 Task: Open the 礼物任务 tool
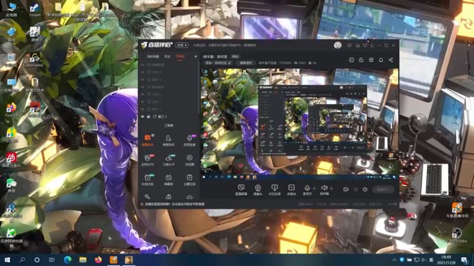click(x=148, y=180)
